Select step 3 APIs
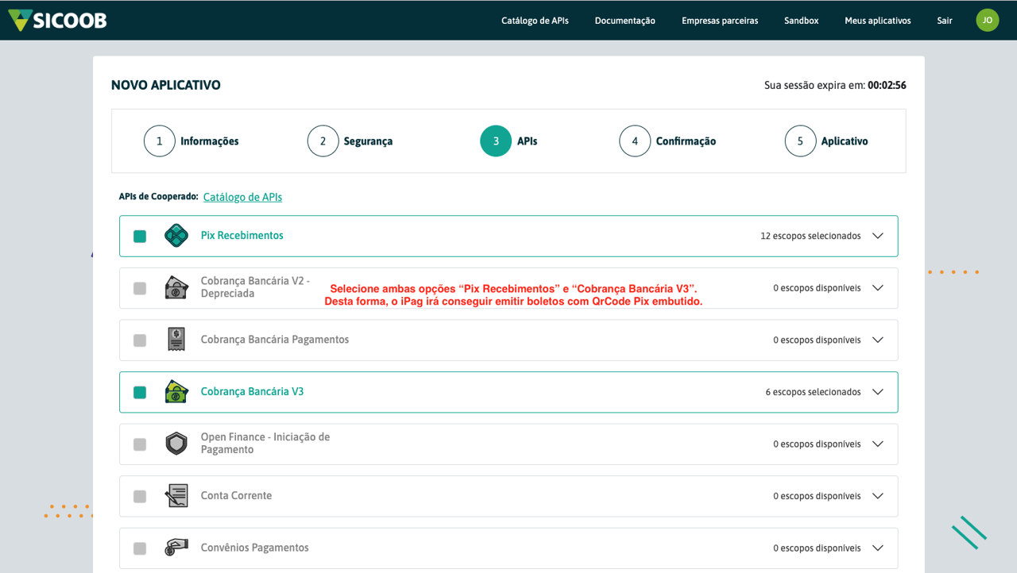This screenshot has height=573, width=1017. (509, 141)
